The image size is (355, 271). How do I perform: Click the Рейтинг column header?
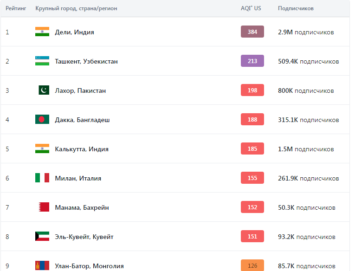(16, 9)
